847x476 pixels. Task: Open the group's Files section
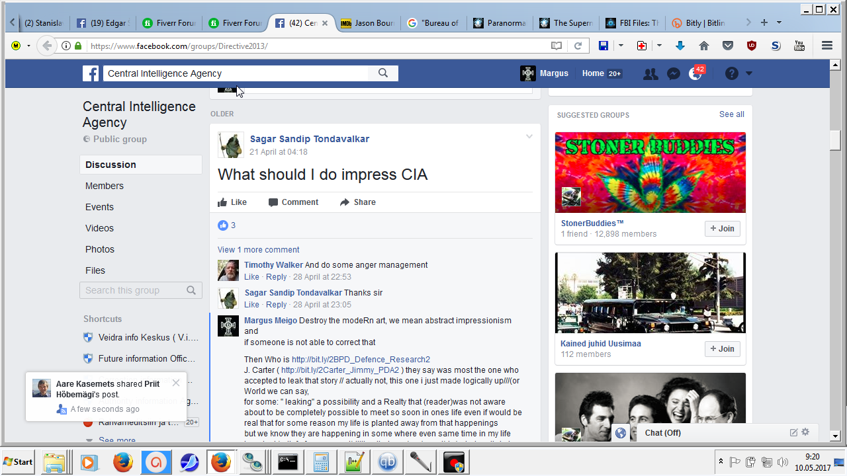[95, 270]
